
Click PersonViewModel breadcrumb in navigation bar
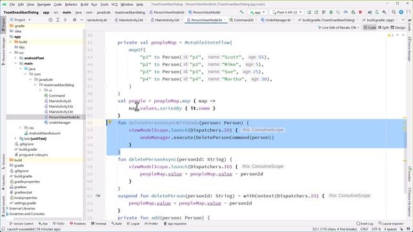pyautogui.click(x=205, y=12)
